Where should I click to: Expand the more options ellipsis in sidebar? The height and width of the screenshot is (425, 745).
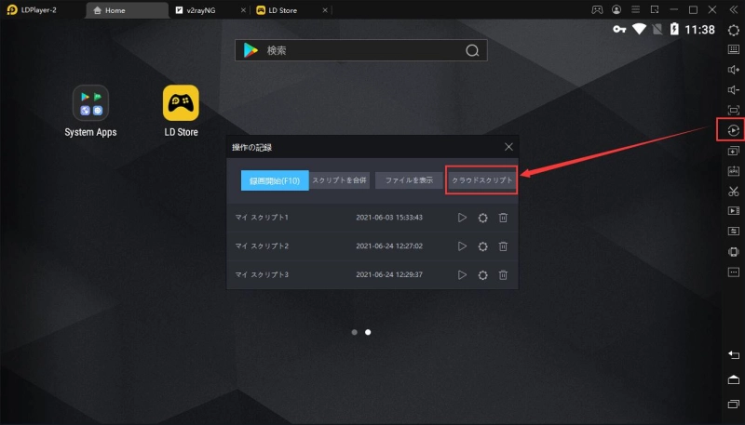coord(733,272)
